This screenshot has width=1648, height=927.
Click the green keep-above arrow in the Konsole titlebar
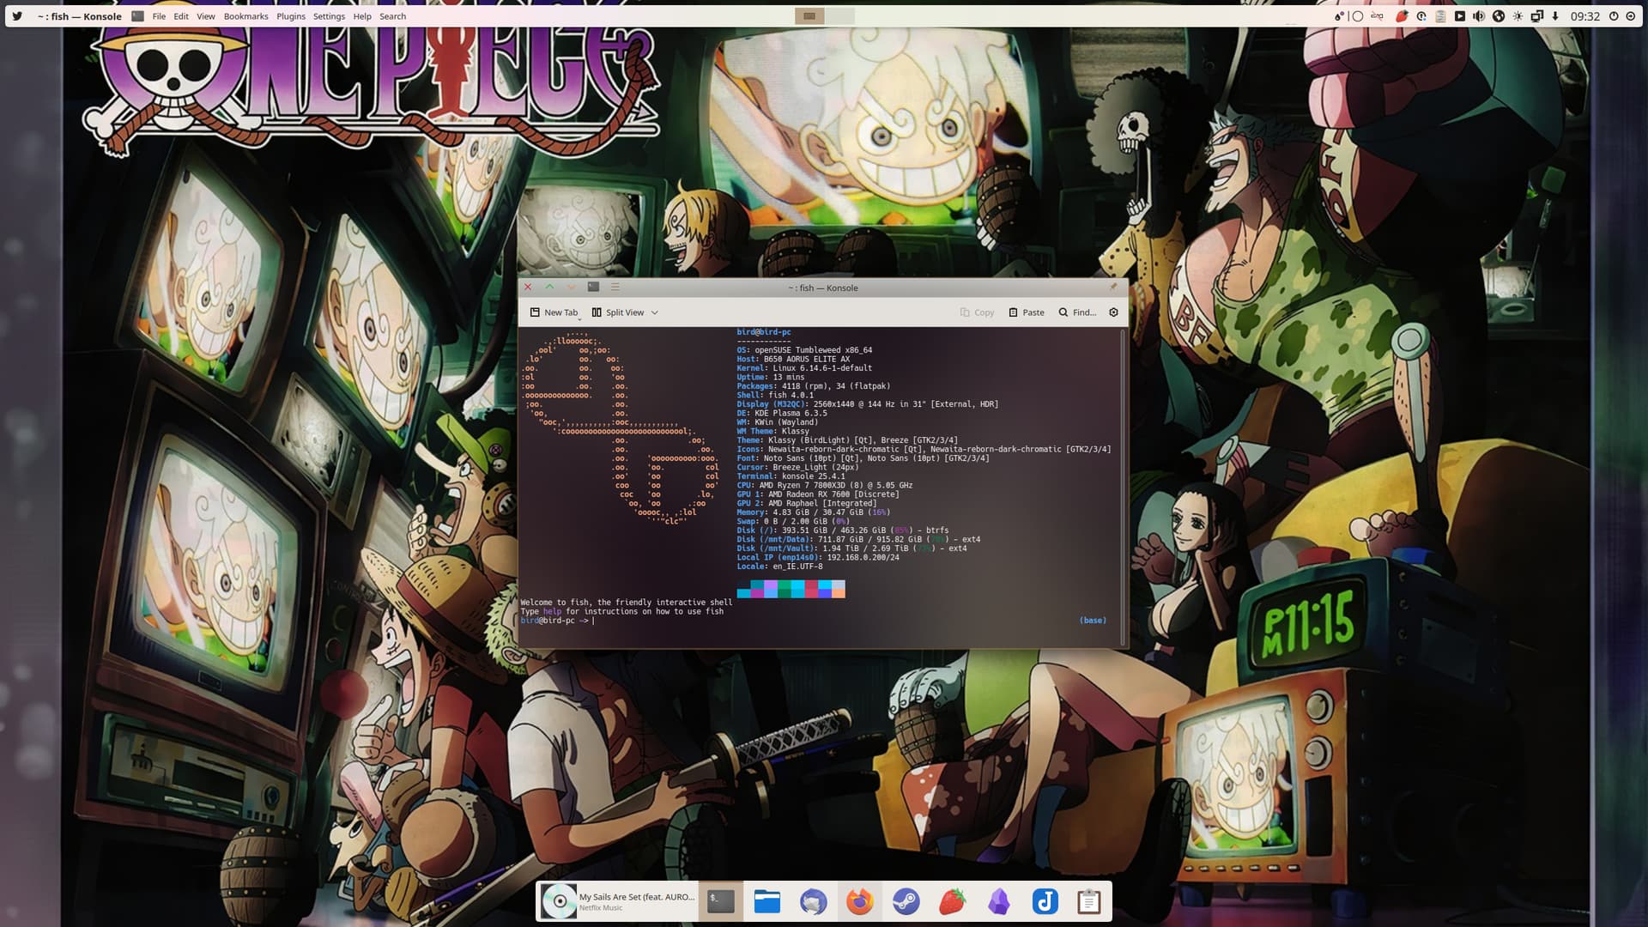(x=549, y=287)
